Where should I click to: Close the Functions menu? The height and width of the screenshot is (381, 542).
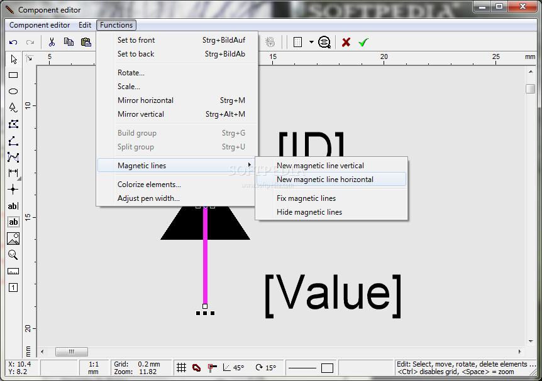(x=116, y=25)
